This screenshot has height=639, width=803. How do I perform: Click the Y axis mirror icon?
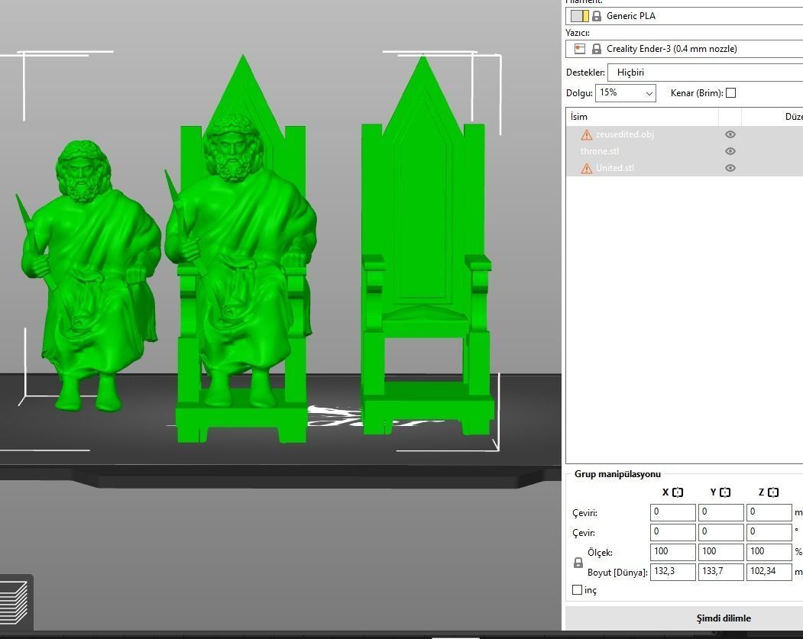725,492
